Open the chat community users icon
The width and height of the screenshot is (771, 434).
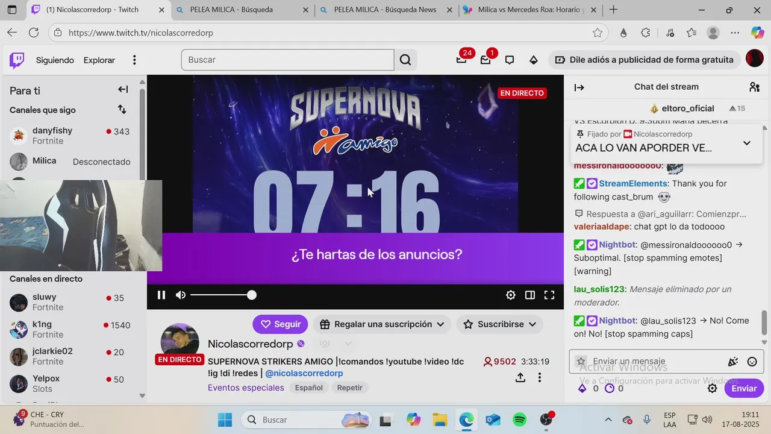coord(754,87)
